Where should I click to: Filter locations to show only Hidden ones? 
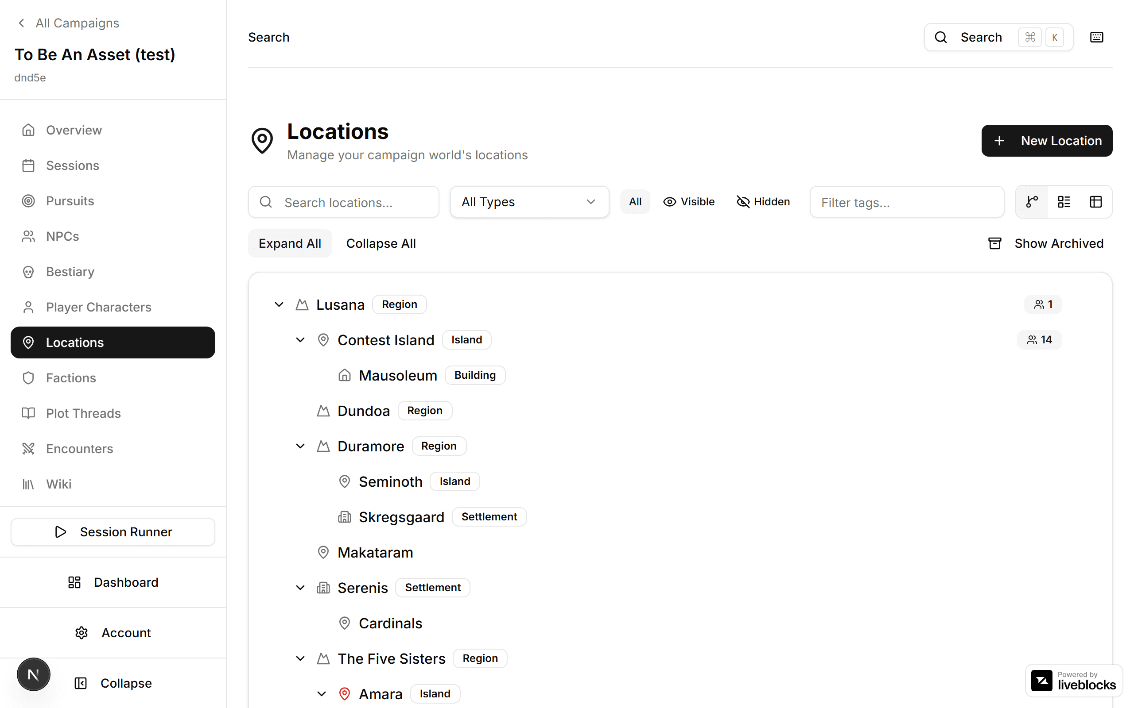pos(763,201)
